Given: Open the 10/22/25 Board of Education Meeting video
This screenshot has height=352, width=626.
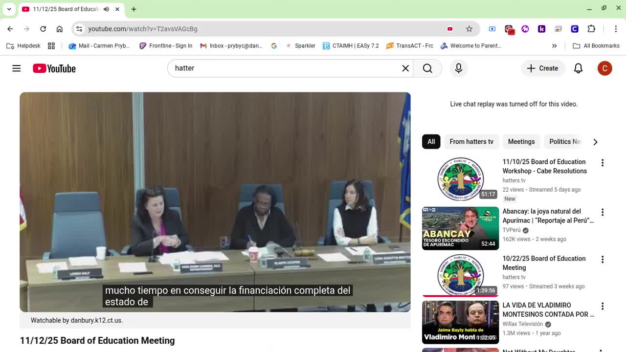Looking at the screenshot, I should click(x=544, y=263).
